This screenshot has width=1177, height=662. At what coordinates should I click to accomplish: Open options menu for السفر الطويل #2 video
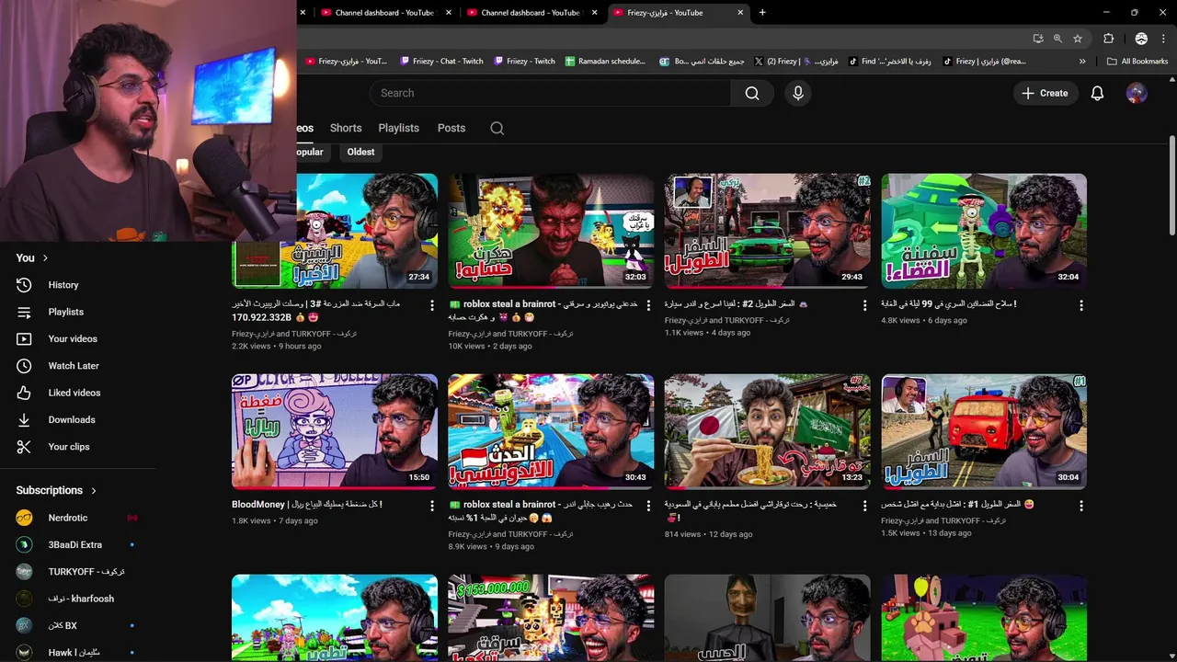click(x=864, y=305)
